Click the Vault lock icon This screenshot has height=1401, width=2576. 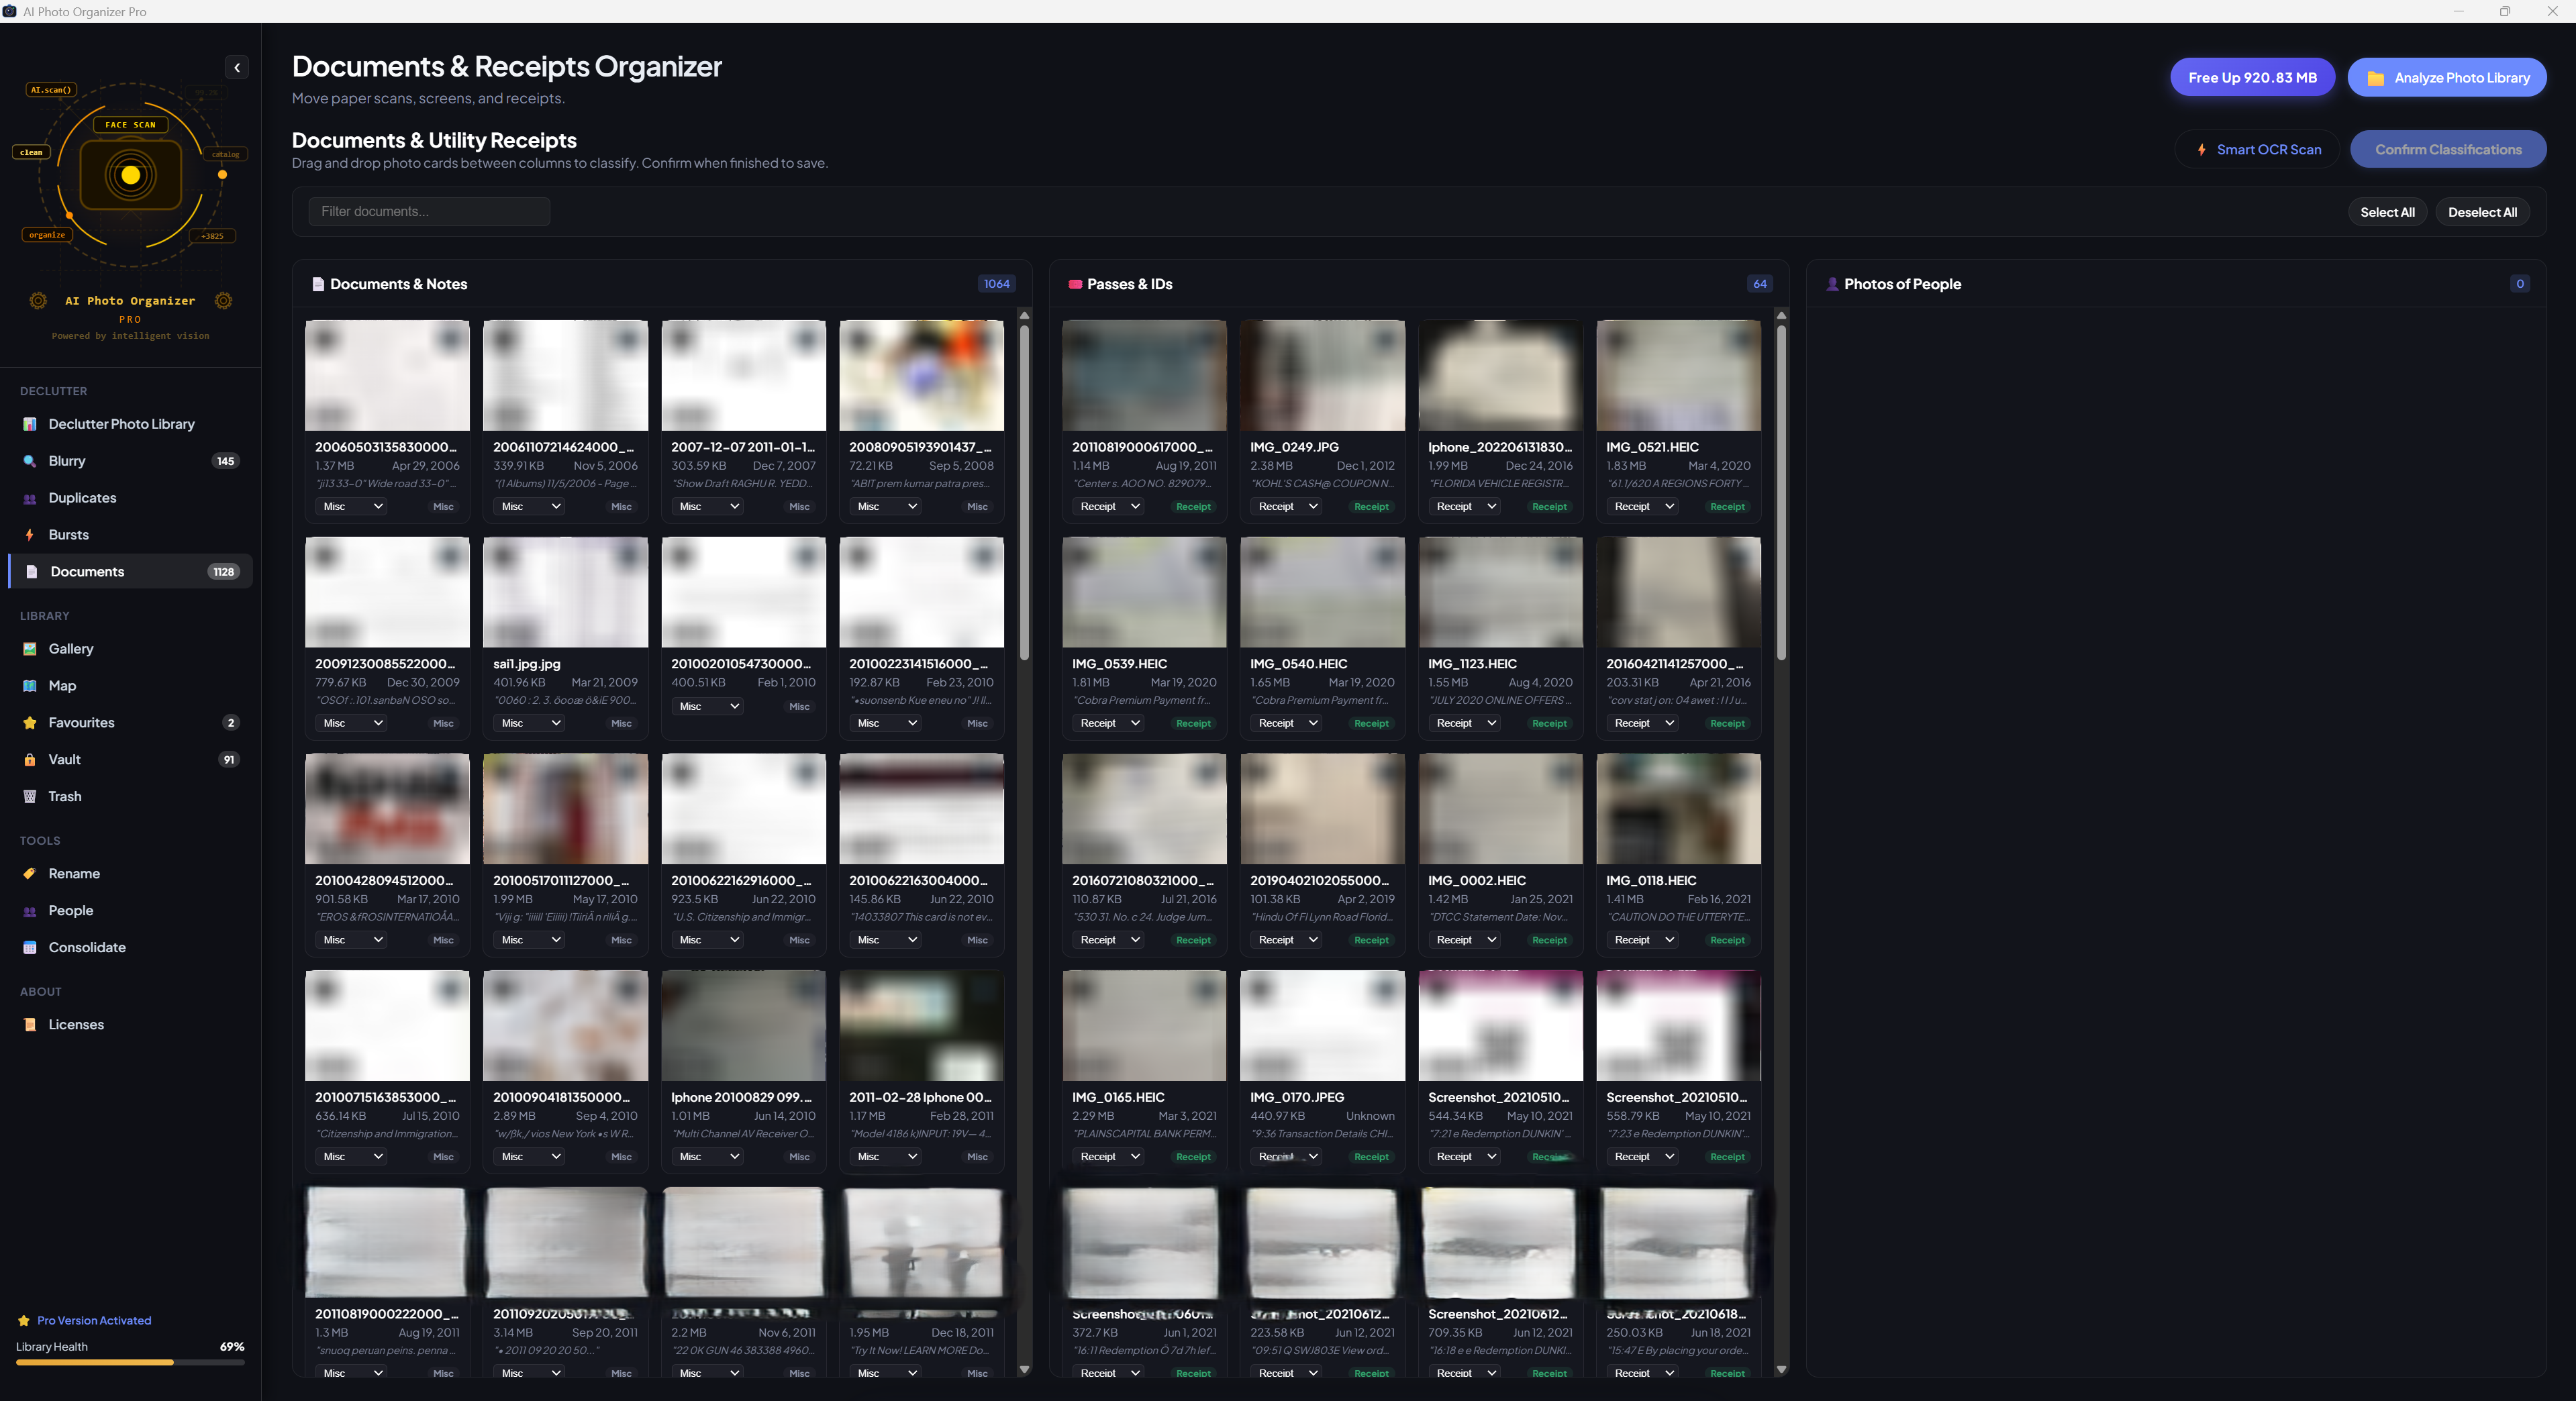point(30,760)
